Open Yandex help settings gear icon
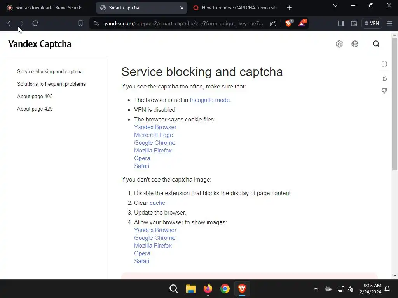Image resolution: width=398 pixels, height=298 pixels. tap(339, 44)
